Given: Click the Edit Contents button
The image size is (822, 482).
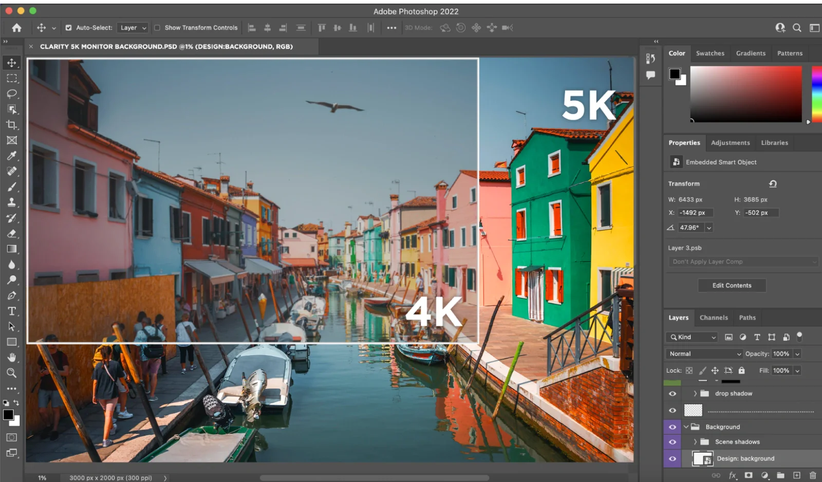Looking at the screenshot, I should click(x=732, y=286).
